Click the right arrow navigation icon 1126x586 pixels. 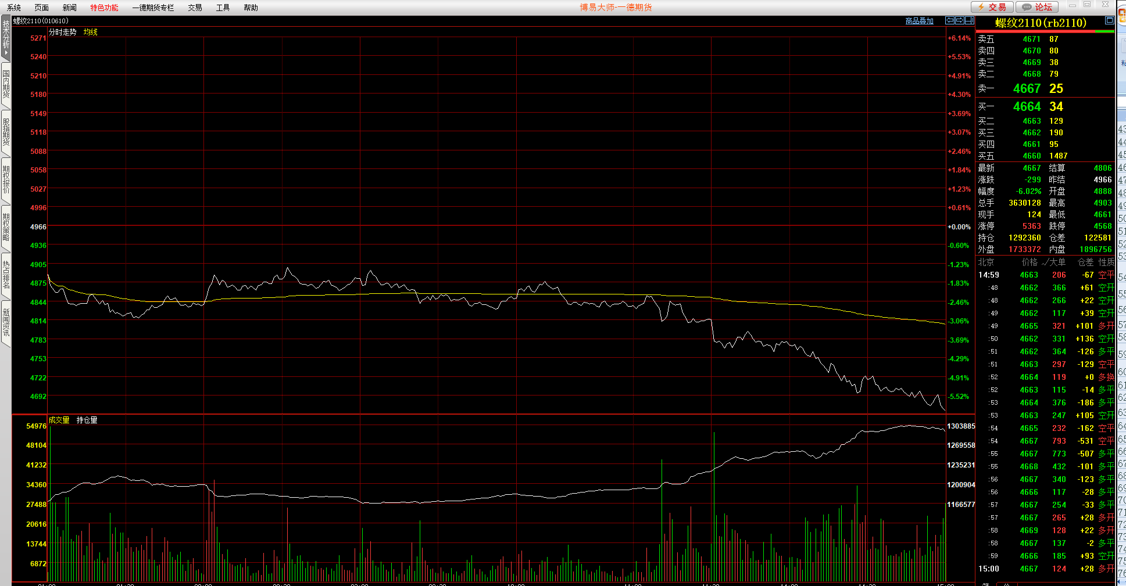[959, 20]
